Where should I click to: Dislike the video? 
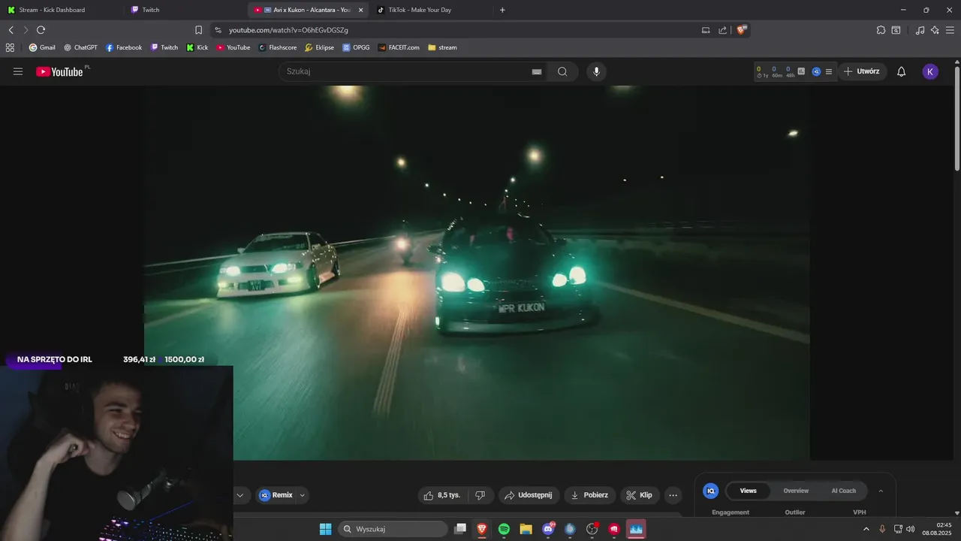coord(480,495)
